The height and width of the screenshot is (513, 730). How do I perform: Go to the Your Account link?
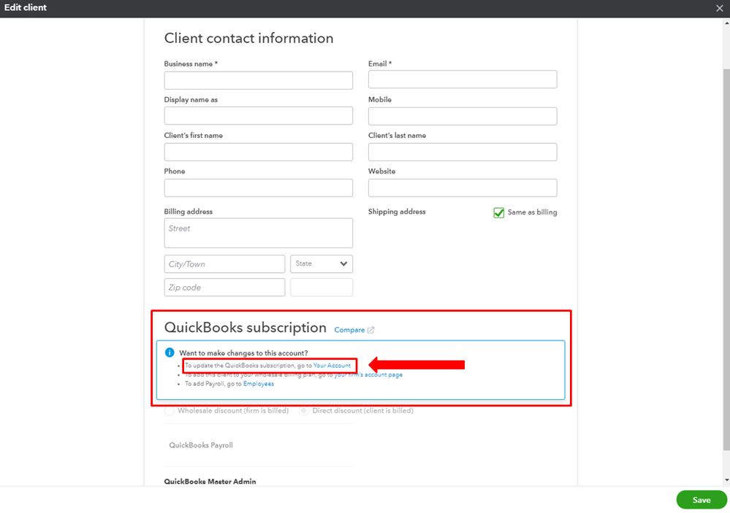click(332, 366)
